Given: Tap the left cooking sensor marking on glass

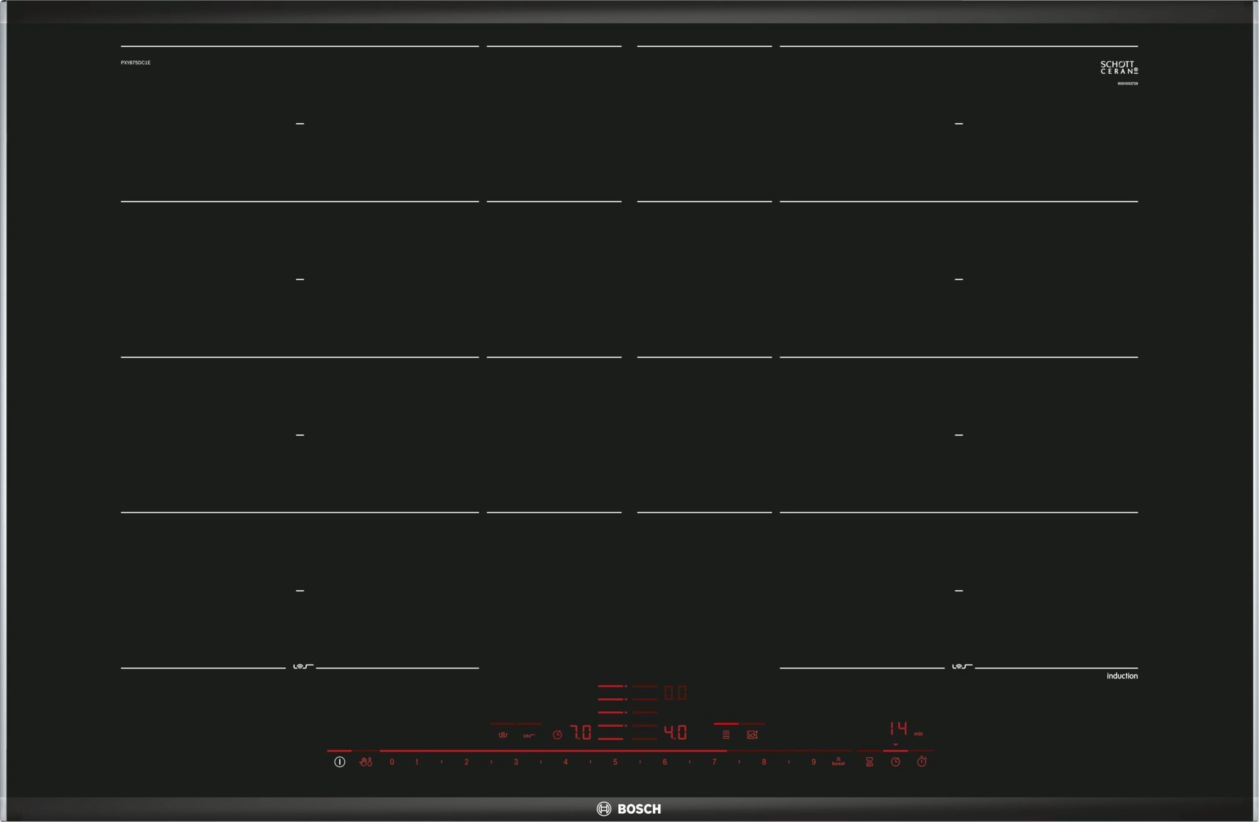Looking at the screenshot, I should point(303,667).
